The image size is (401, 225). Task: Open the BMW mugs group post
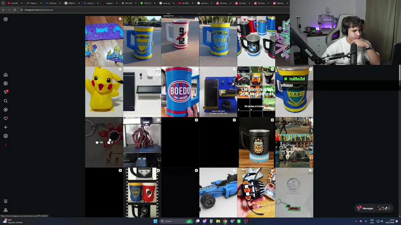[256, 41]
